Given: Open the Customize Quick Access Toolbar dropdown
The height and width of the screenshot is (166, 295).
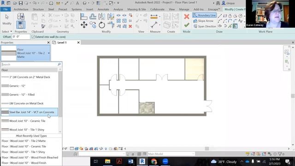Looking at the screenshot, I should click(x=118, y=3).
